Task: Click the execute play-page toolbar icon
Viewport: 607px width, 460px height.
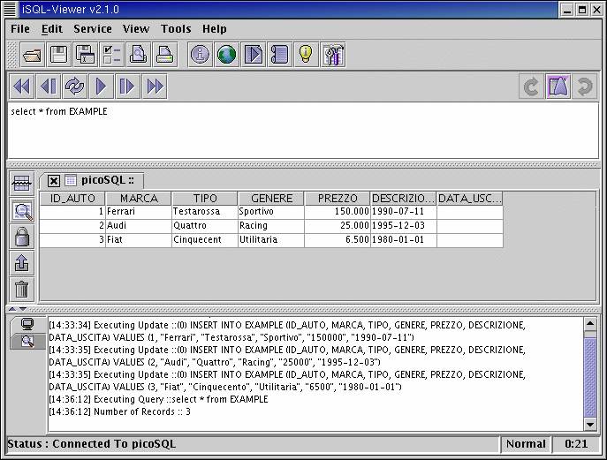Action: pos(254,55)
